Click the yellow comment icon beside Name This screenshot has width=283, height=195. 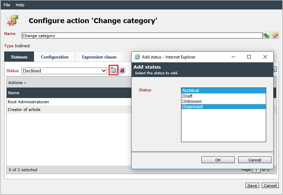point(275,35)
